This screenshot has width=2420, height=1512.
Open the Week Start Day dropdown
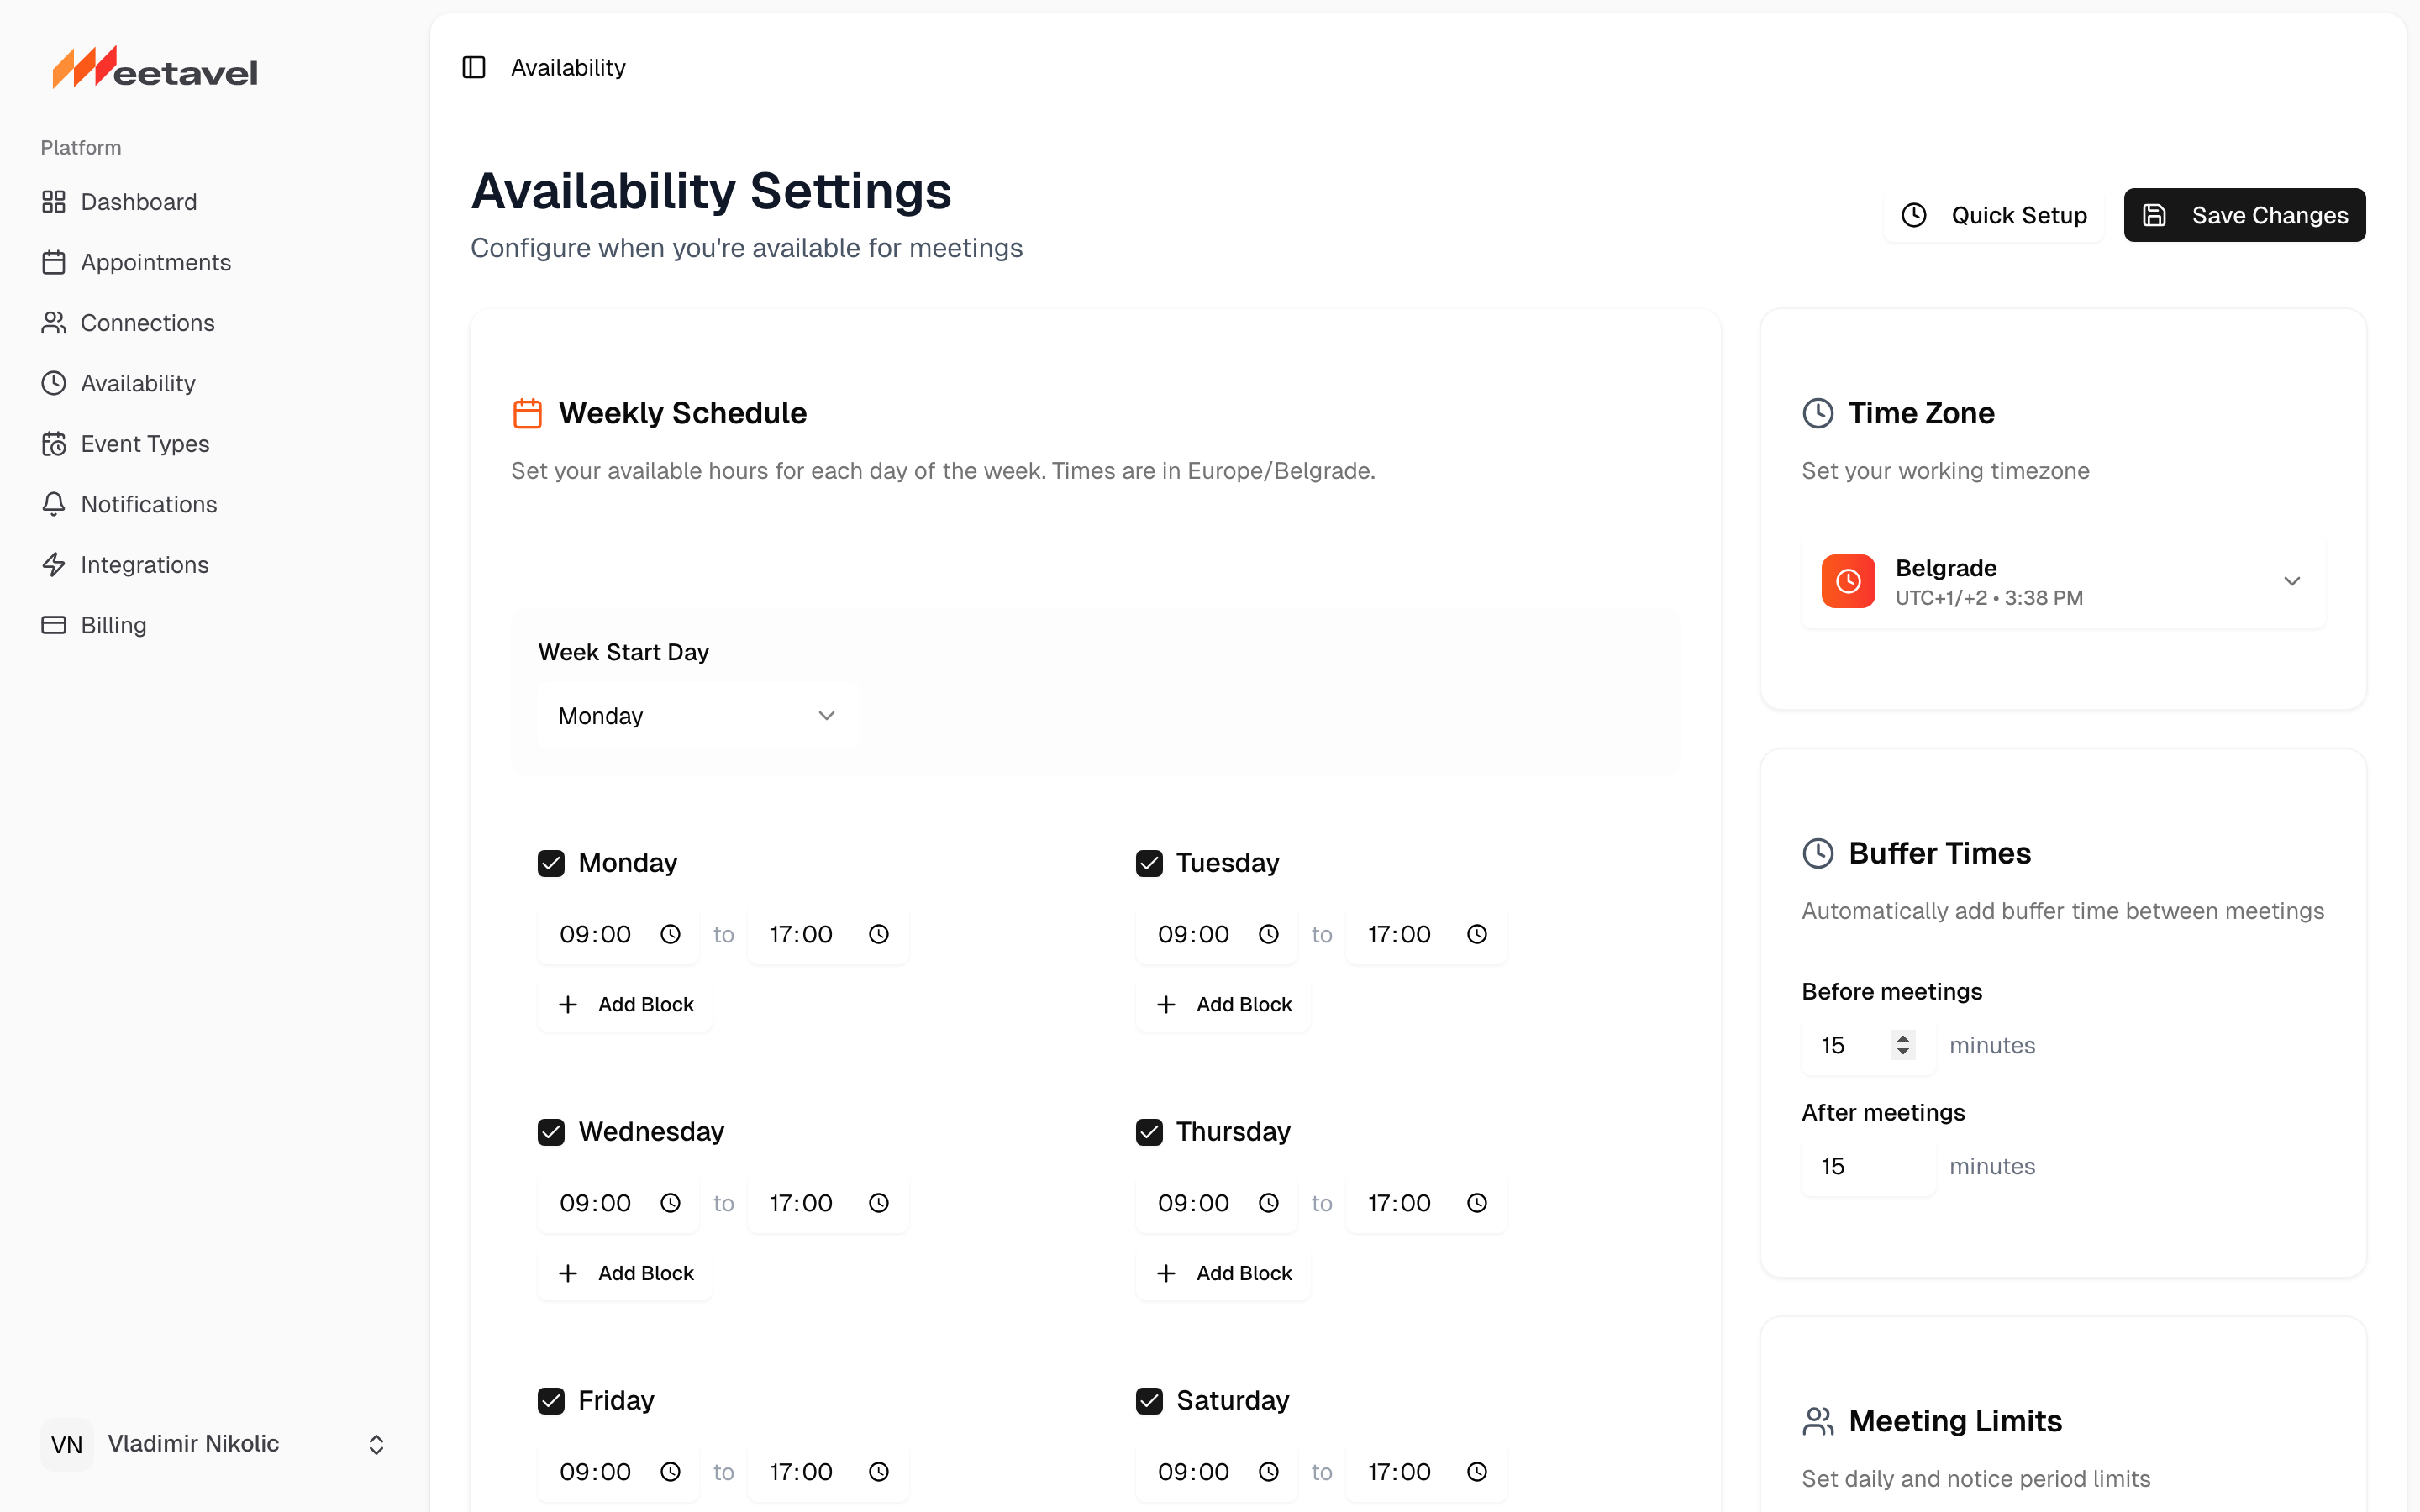(x=697, y=715)
